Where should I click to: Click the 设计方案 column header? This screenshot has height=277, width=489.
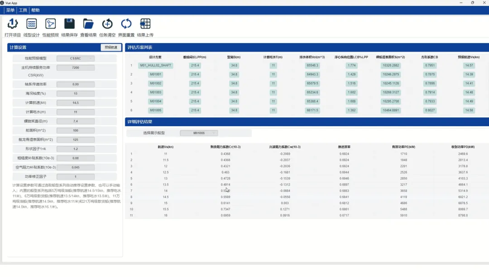(155, 57)
